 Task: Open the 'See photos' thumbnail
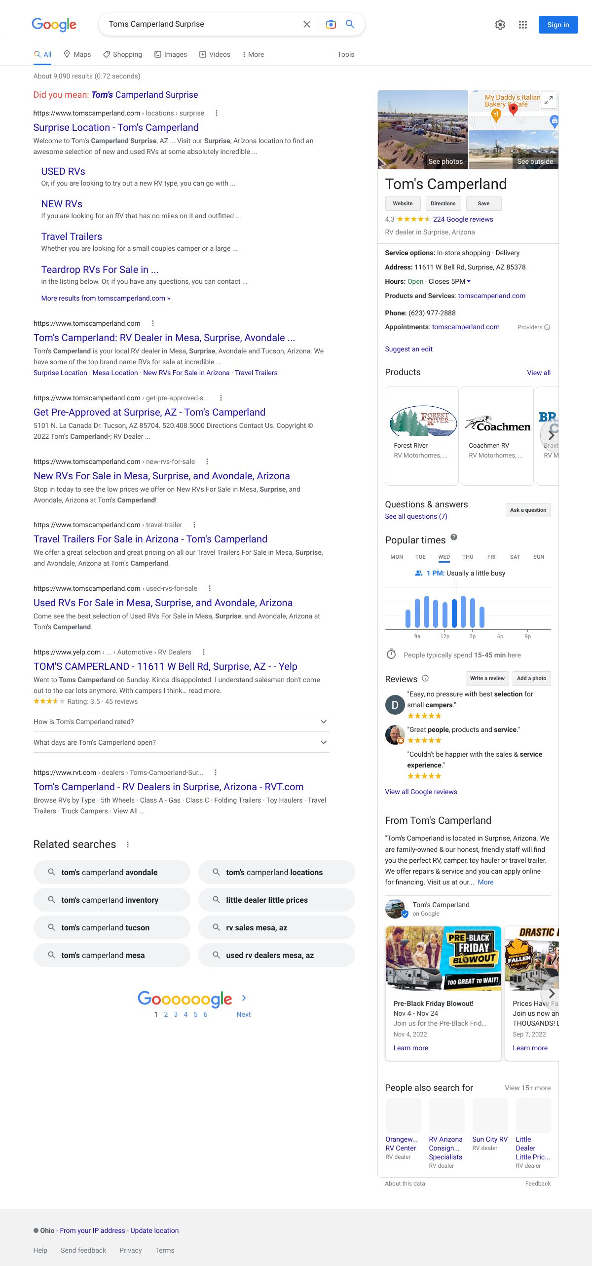click(423, 129)
